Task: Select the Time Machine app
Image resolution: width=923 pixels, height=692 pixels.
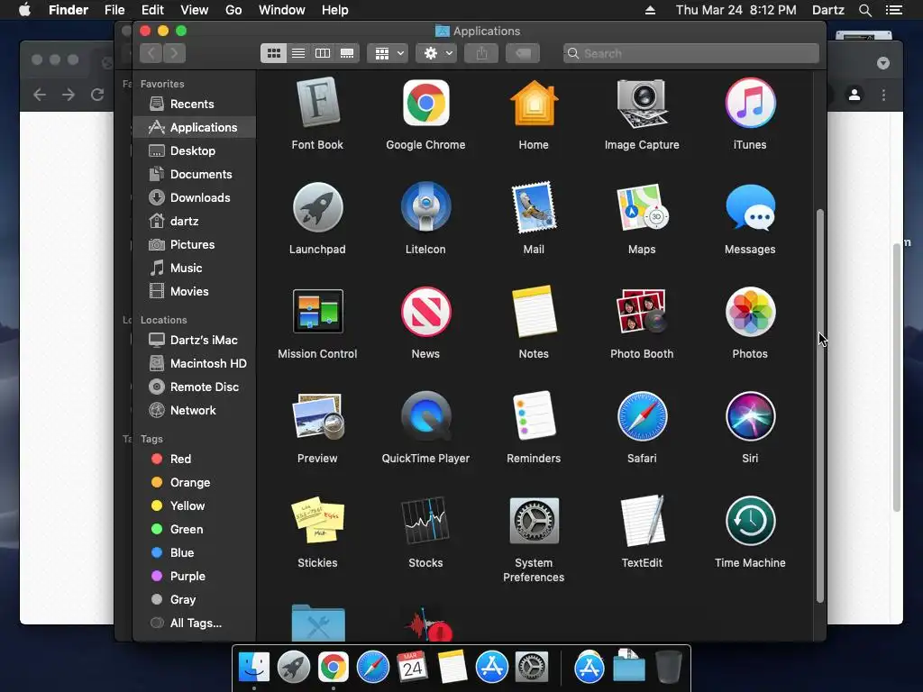Action: [x=750, y=520]
